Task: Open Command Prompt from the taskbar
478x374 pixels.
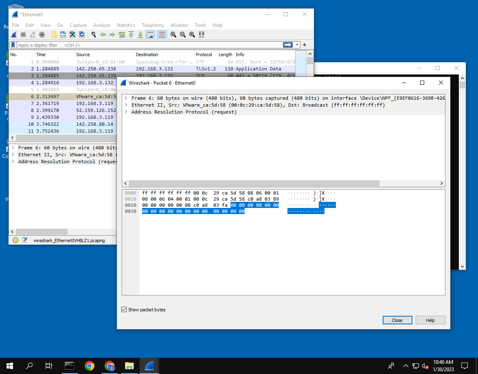Action: pyautogui.click(x=69, y=366)
